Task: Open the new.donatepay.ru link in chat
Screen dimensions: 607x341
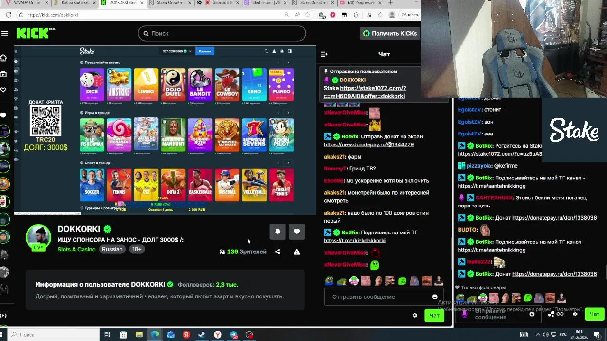Action: [x=368, y=144]
